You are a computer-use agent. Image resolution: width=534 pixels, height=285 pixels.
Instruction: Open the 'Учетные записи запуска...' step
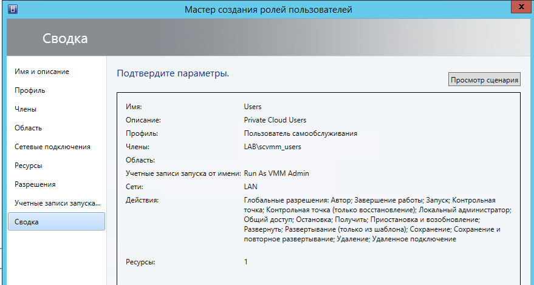[57, 203]
